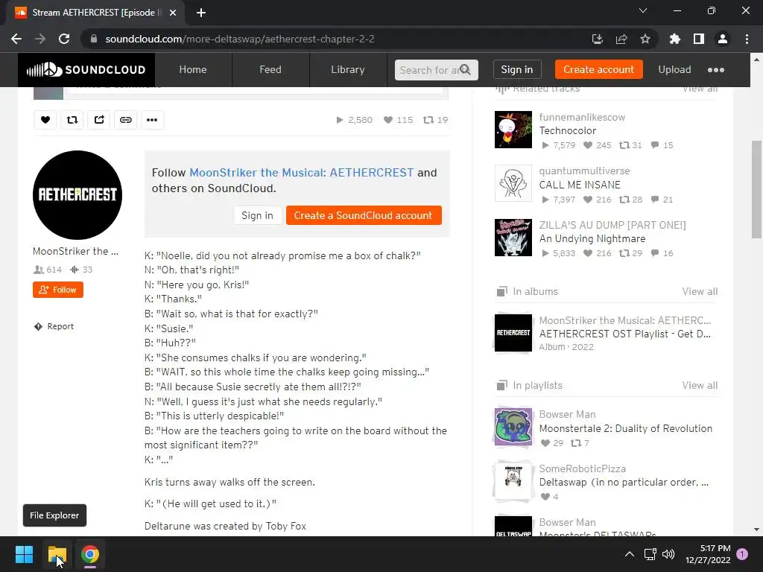Close the Stream AETHERCREST tab
Screen dimensions: 763x572
click(x=173, y=13)
